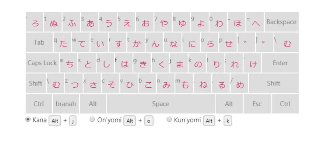Select the Kun'yomi radio button
Image resolution: width=320 pixels, height=157 pixels.
coord(169,119)
